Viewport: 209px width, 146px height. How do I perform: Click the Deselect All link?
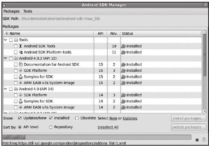108,127
